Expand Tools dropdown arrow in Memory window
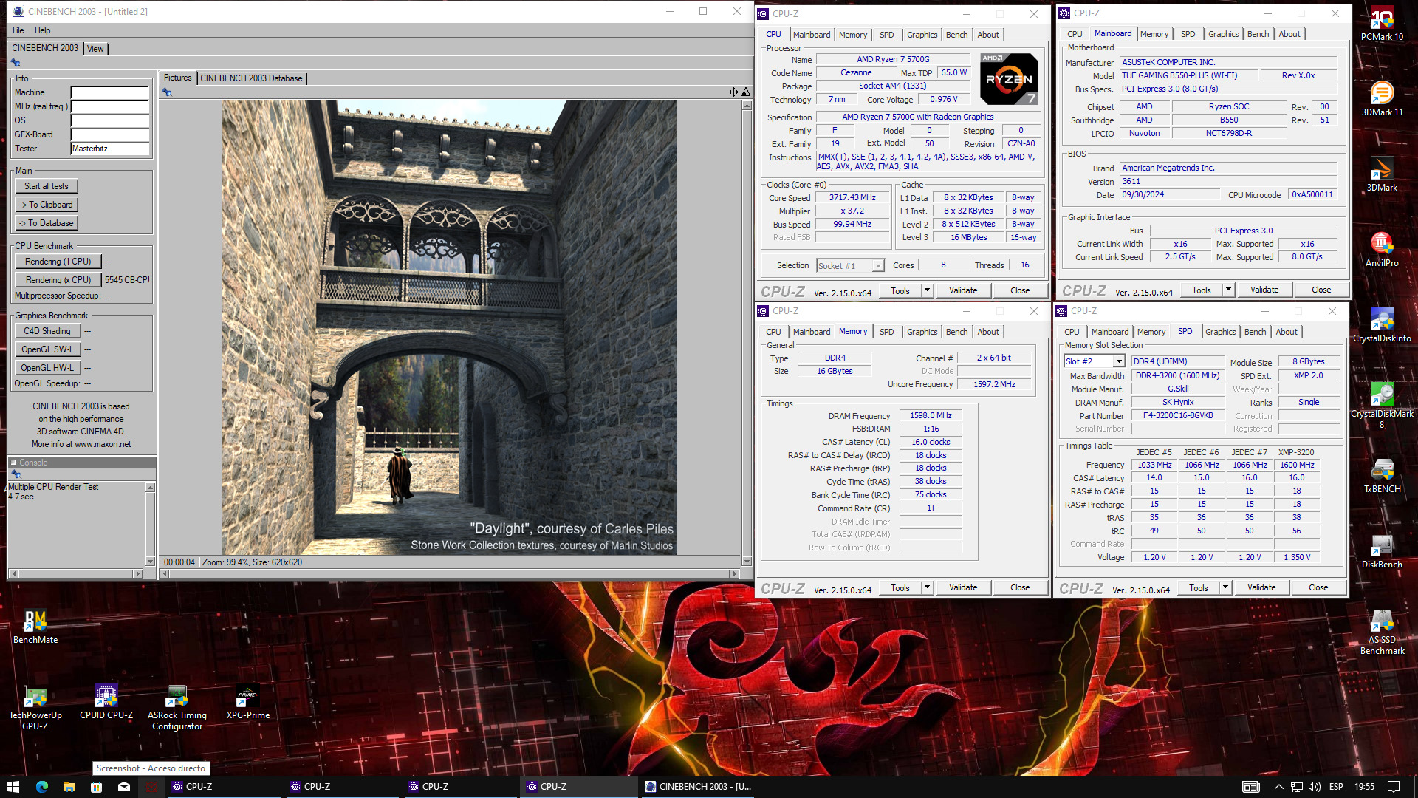Viewport: 1418px width, 798px height. [x=927, y=587]
